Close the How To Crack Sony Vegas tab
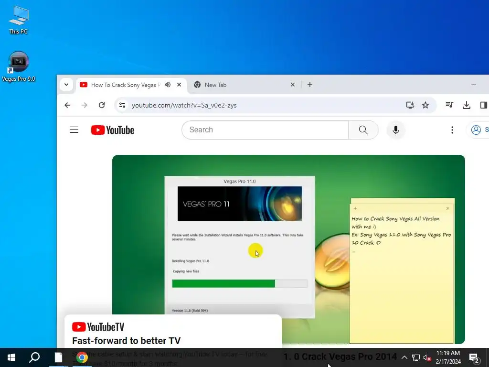The width and height of the screenshot is (489, 367). click(179, 85)
